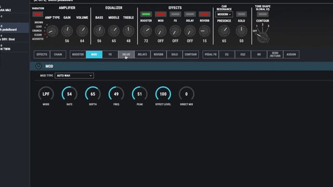Click the Direct Mix dial showing 0
Image resolution: width=333 pixels, height=187 pixels.
[186, 94]
